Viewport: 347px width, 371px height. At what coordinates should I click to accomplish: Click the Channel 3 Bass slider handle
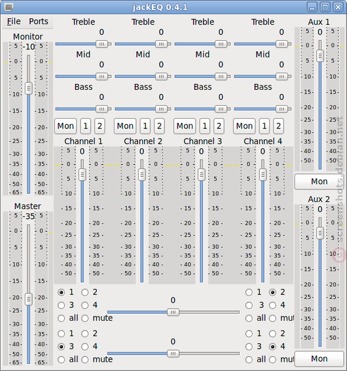(221, 109)
